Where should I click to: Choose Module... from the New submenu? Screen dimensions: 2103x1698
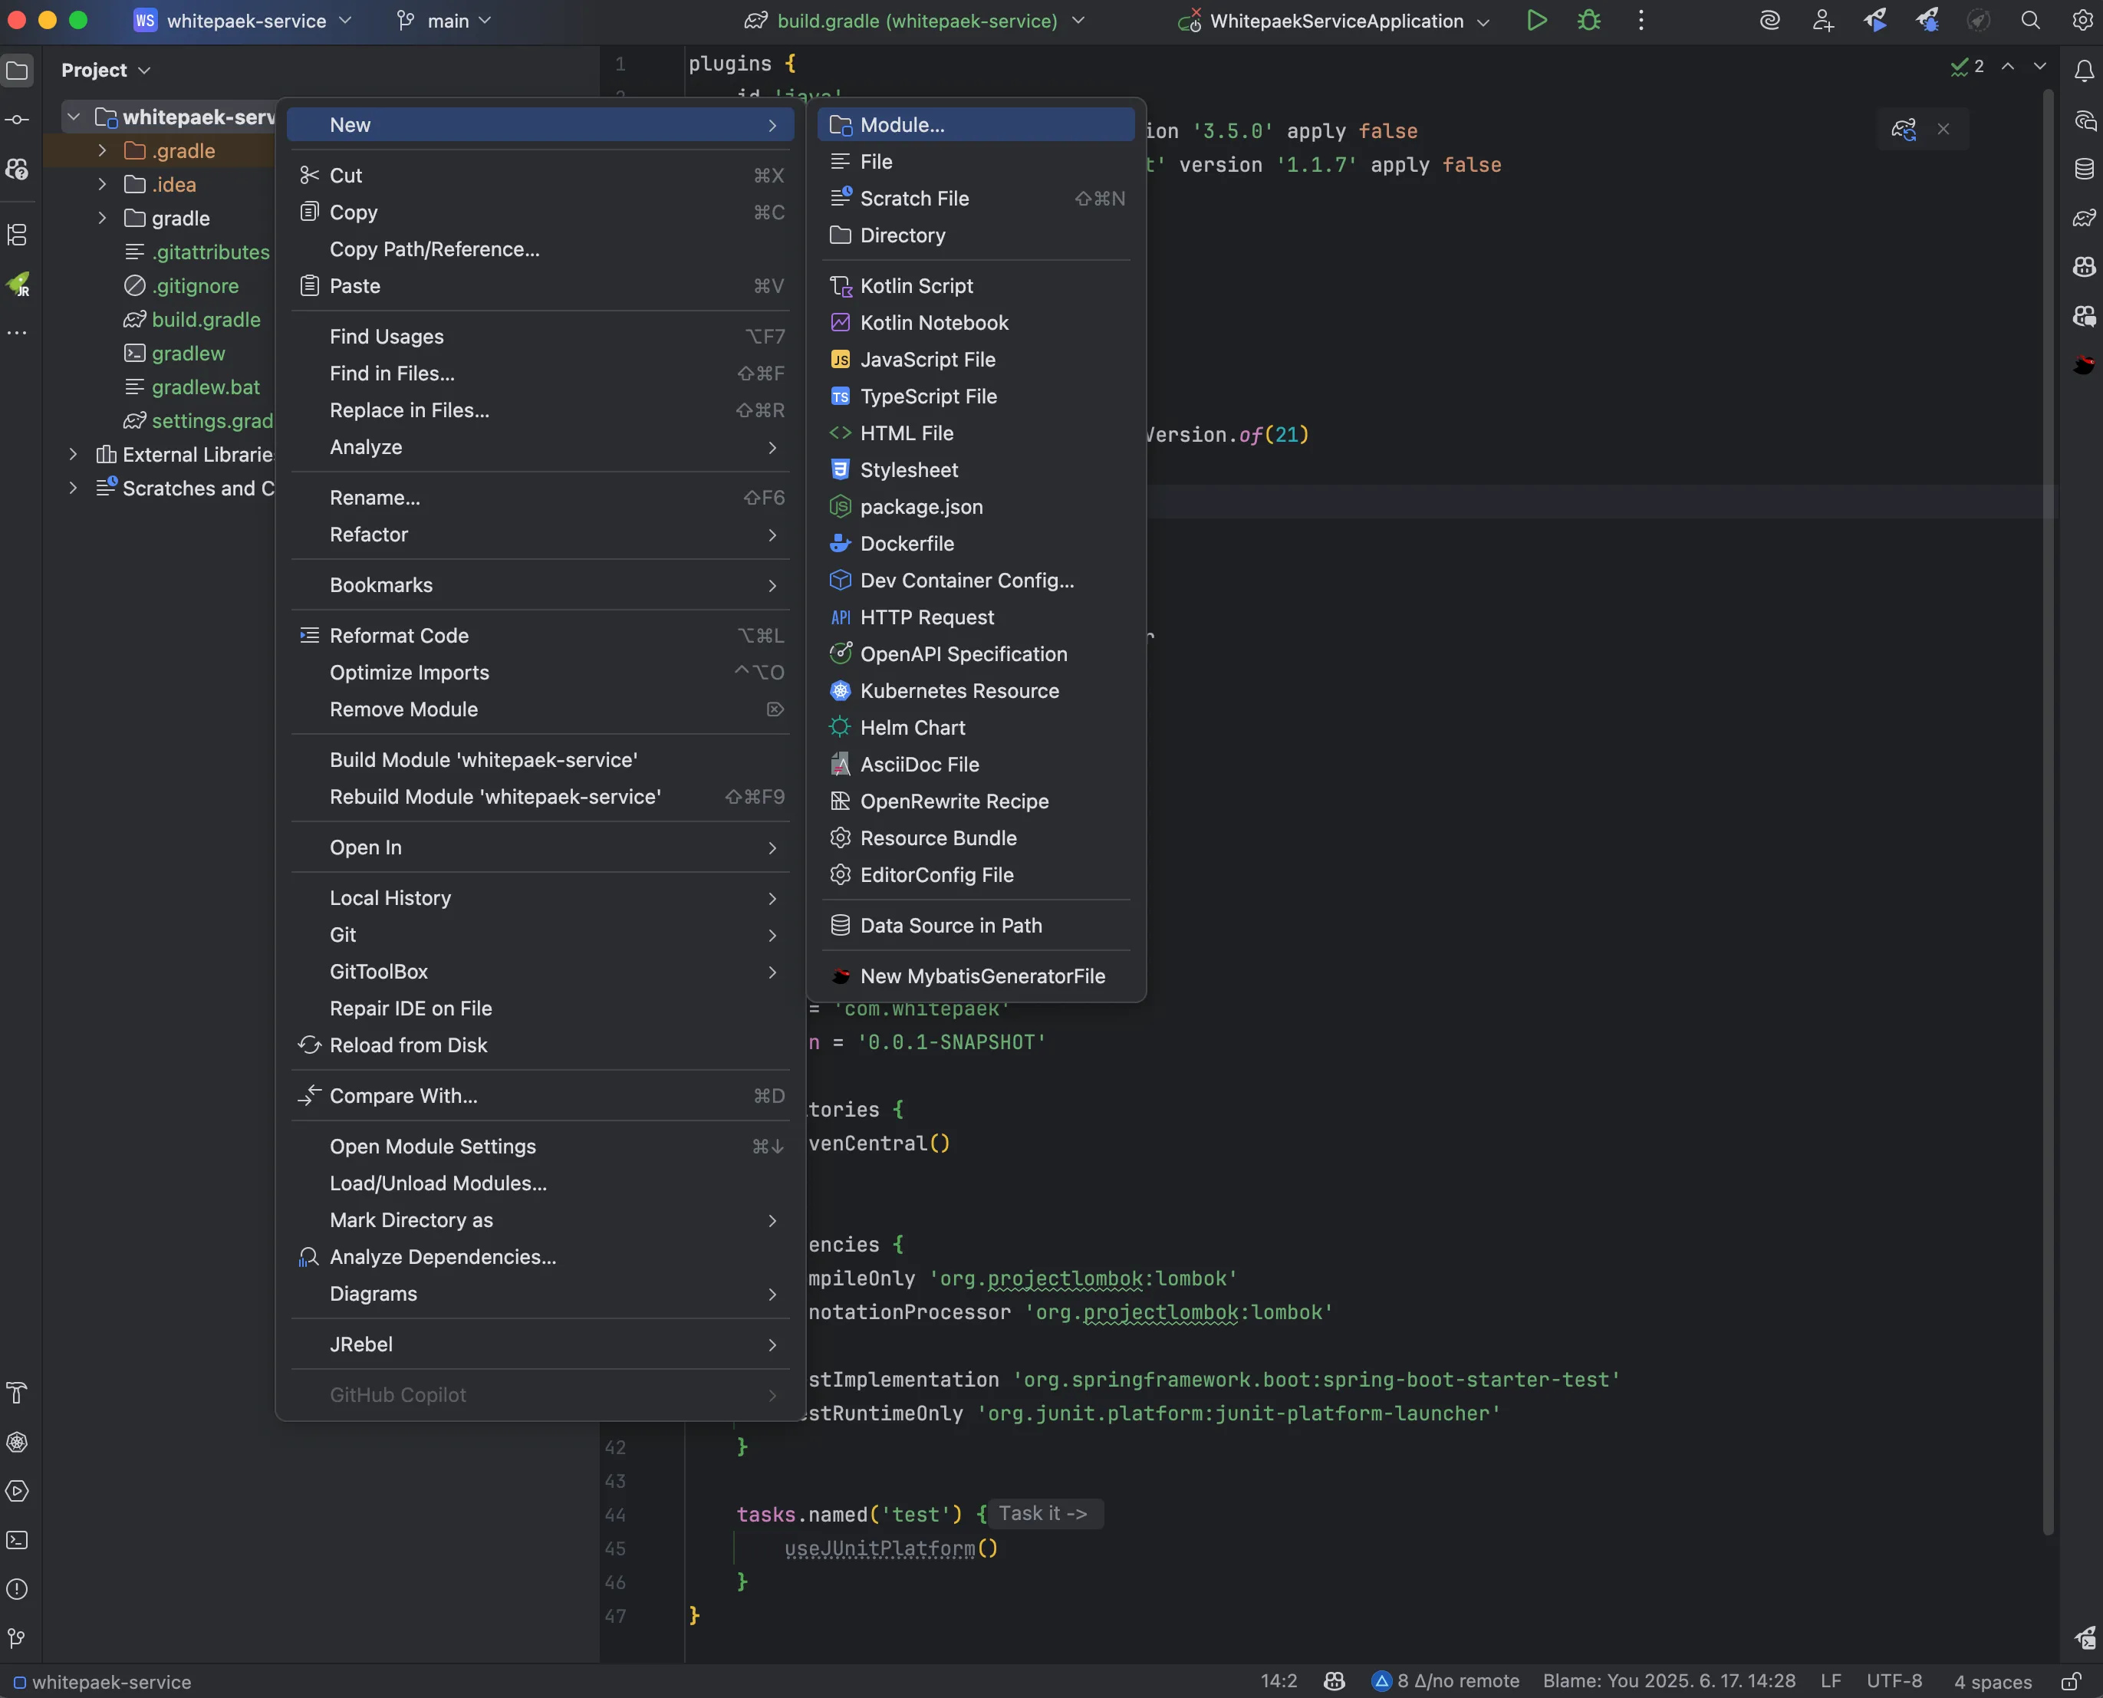pos(976,125)
